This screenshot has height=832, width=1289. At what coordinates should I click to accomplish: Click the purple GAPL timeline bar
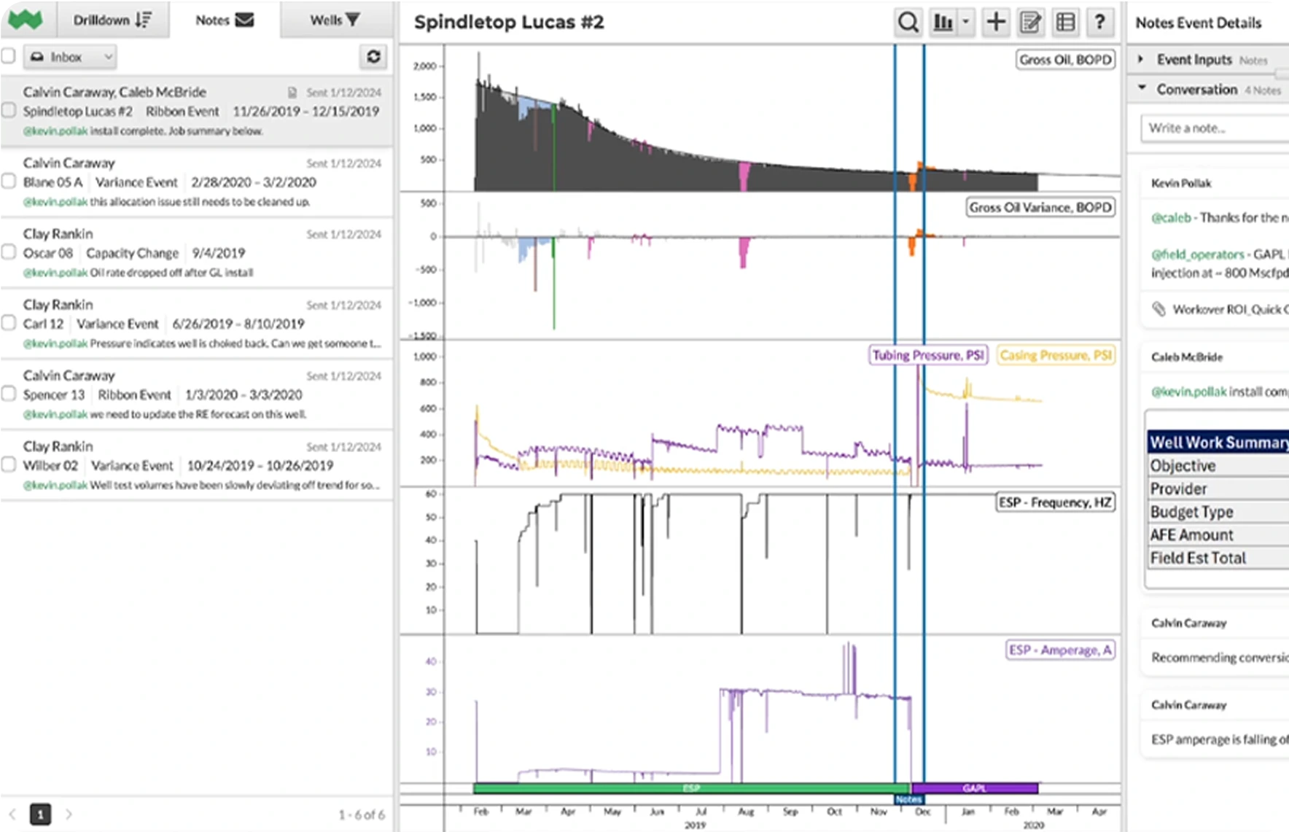tap(974, 788)
